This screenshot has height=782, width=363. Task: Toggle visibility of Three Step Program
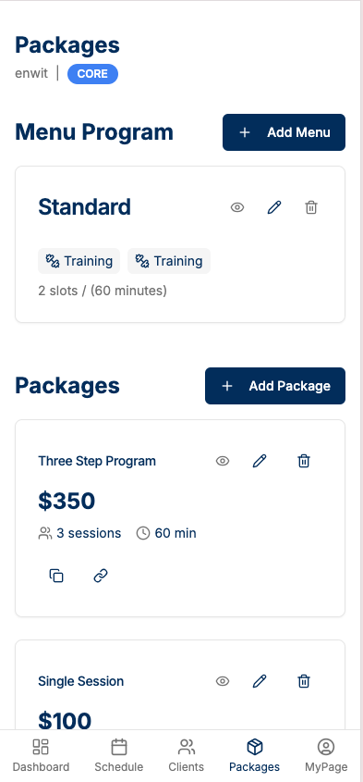(x=223, y=461)
